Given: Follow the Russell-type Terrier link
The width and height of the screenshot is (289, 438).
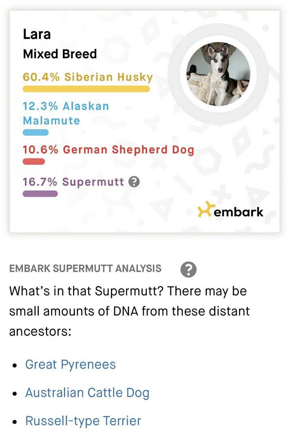Looking at the screenshot, I should [x=83, y=421].
